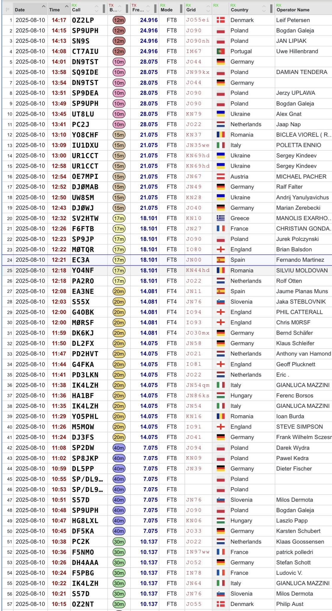Image resolution: width=332 pixels, height=611 pixels.
Task: Click the Hungary flag for HA1BF
Action: [221, 396]
